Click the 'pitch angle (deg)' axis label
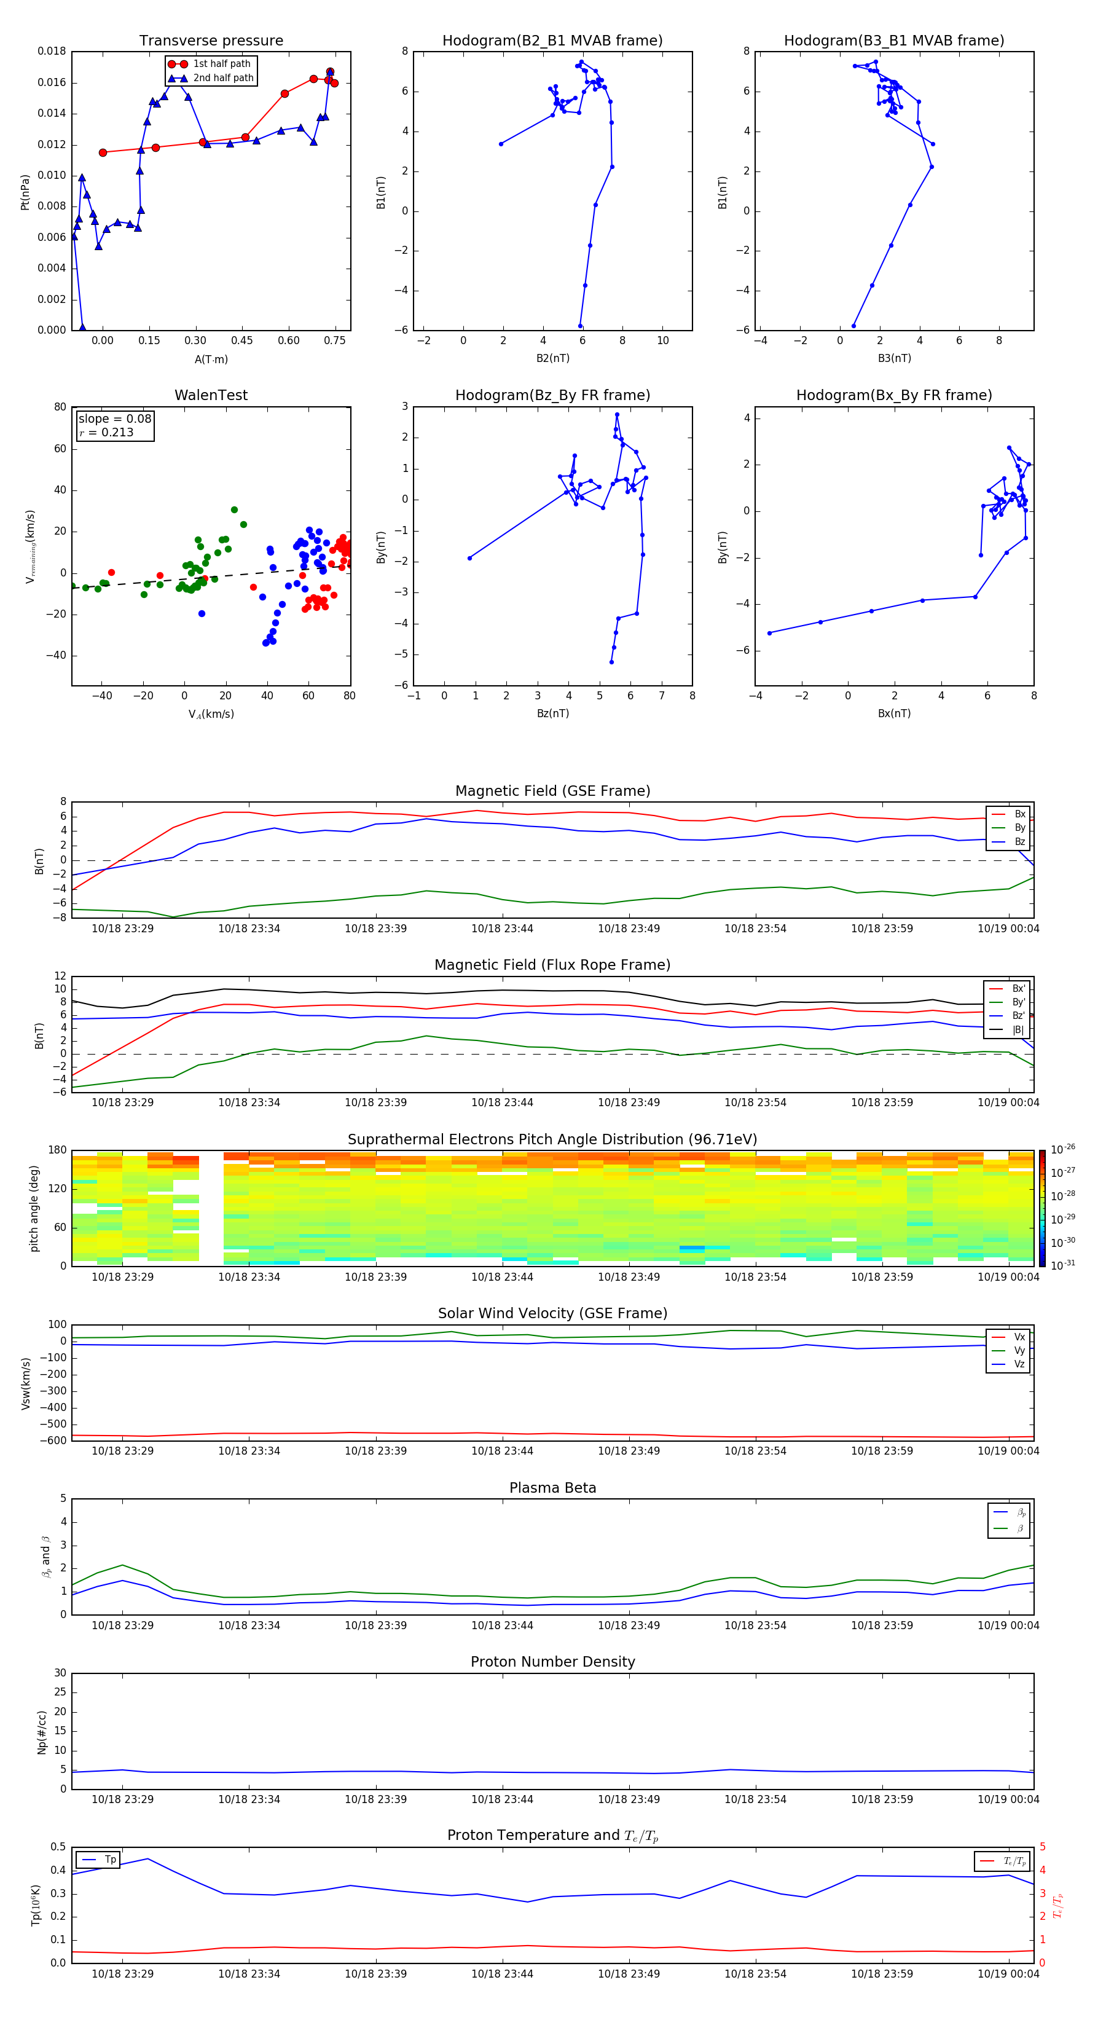Image resolution: width=1106 pixels, height=2028 pixels. point(34,1208)
